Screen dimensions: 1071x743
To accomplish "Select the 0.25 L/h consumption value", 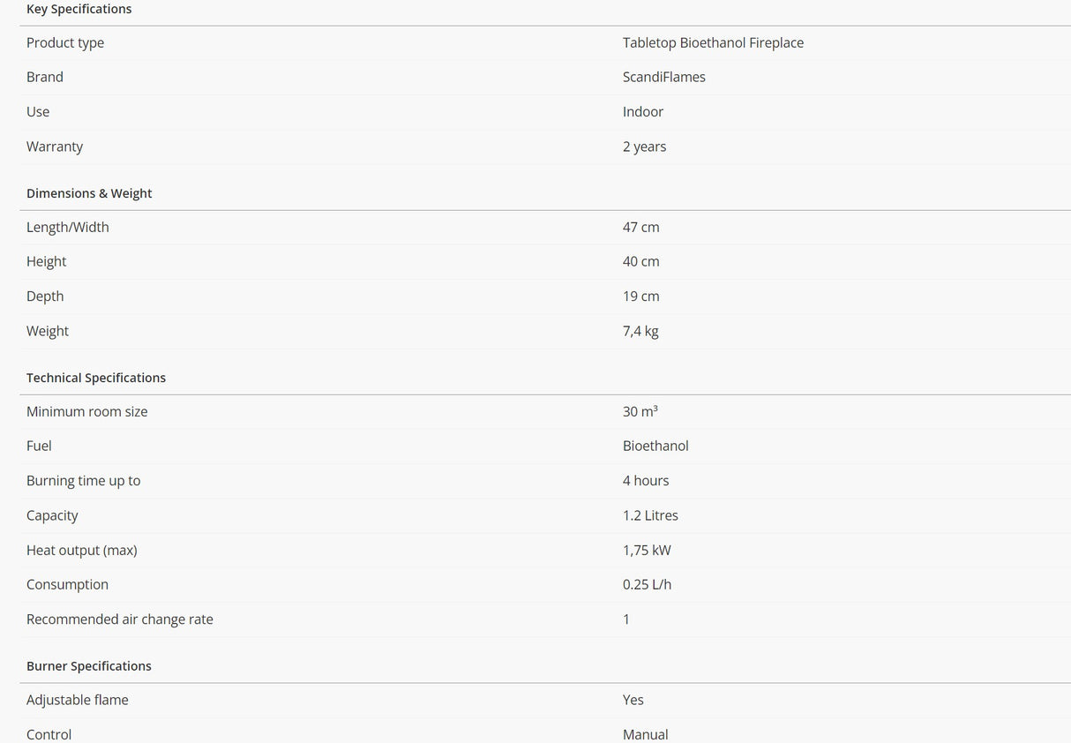I will click(647, 584).
